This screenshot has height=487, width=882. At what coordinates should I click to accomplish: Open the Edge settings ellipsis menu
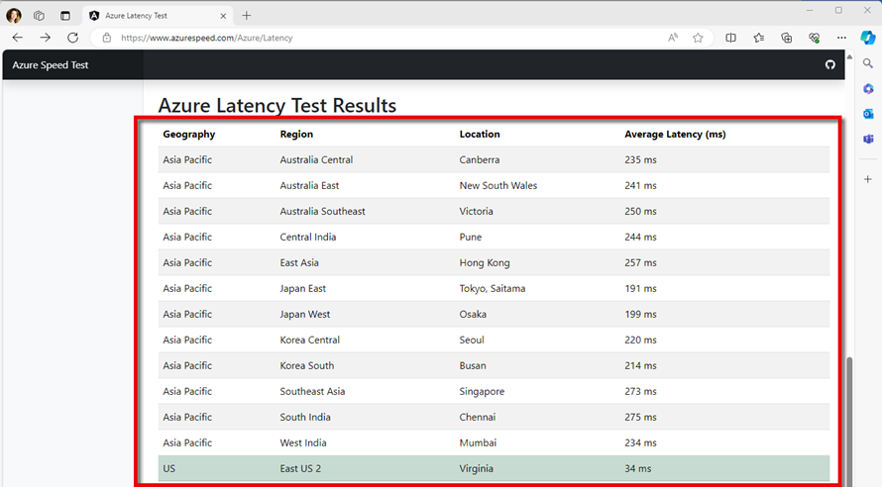pos(841,38)
